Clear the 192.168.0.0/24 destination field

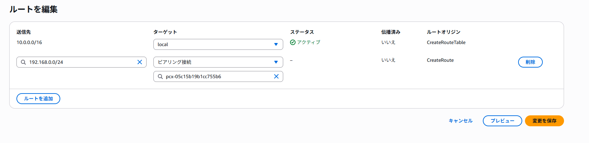coord(140,62)
